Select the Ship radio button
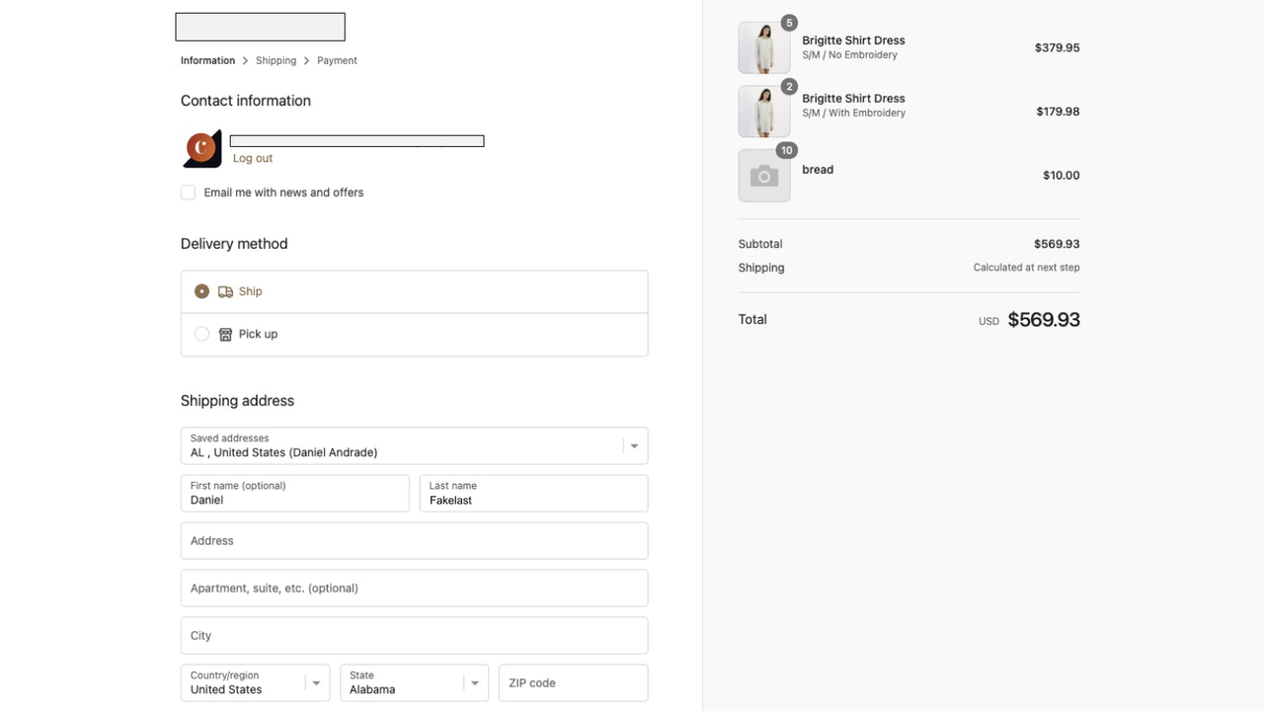Image resolution: width=1264 pixels, height=711 pixels. [x=201, y=290]
